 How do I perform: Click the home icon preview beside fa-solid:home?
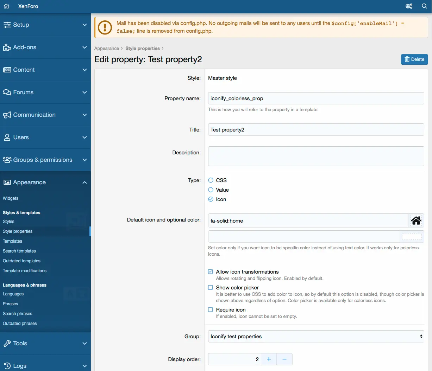(x=416, y=220)
